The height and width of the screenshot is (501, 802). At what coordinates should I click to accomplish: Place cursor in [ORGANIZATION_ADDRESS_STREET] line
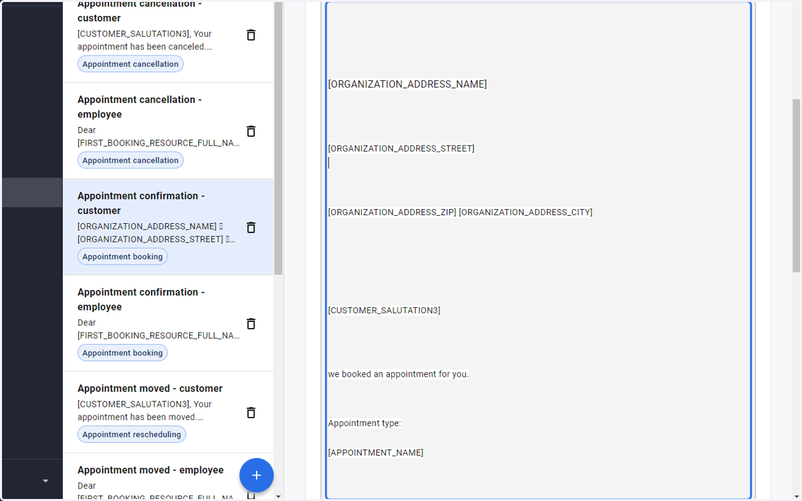401,148
